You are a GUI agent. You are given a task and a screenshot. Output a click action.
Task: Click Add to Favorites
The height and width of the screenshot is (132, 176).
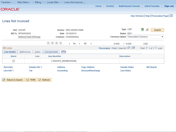click(152, 6)
